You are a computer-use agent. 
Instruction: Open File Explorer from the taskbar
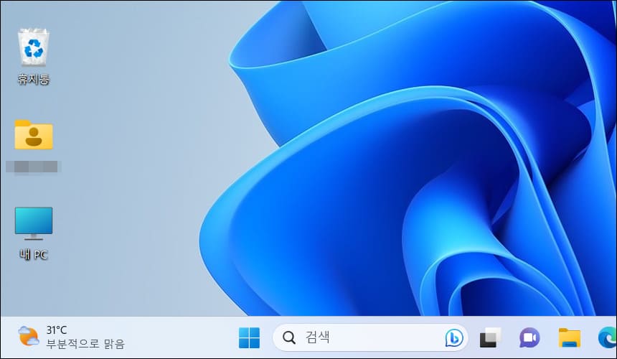tap(570, 337)
